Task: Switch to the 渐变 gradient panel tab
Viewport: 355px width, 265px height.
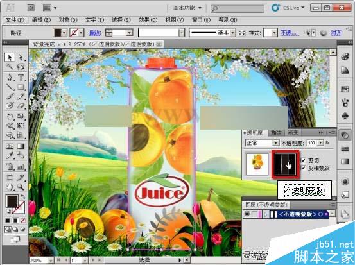Action: [x=293, y=133]
